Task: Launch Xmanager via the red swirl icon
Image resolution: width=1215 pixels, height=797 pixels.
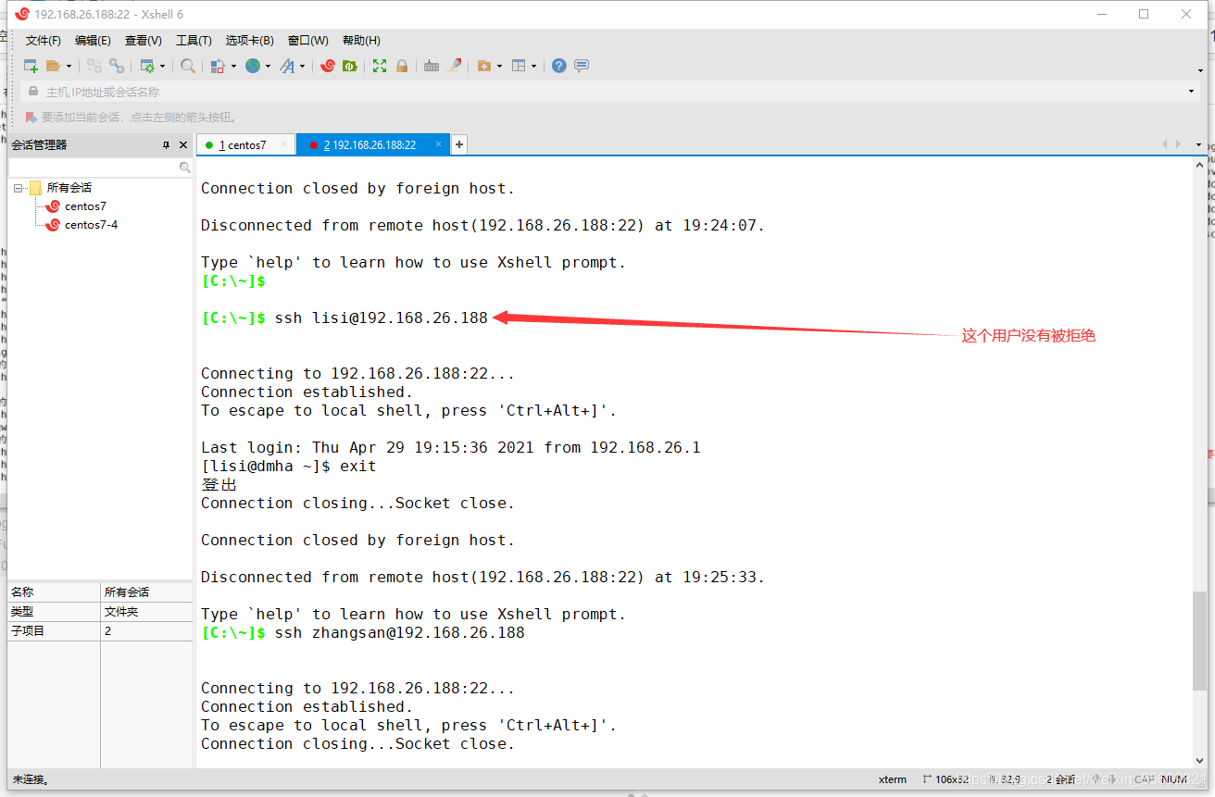Action: click(328, 66)
